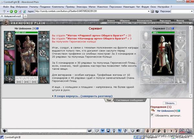
Task: Open the Комплекты menu
Action: coord(58,7)
